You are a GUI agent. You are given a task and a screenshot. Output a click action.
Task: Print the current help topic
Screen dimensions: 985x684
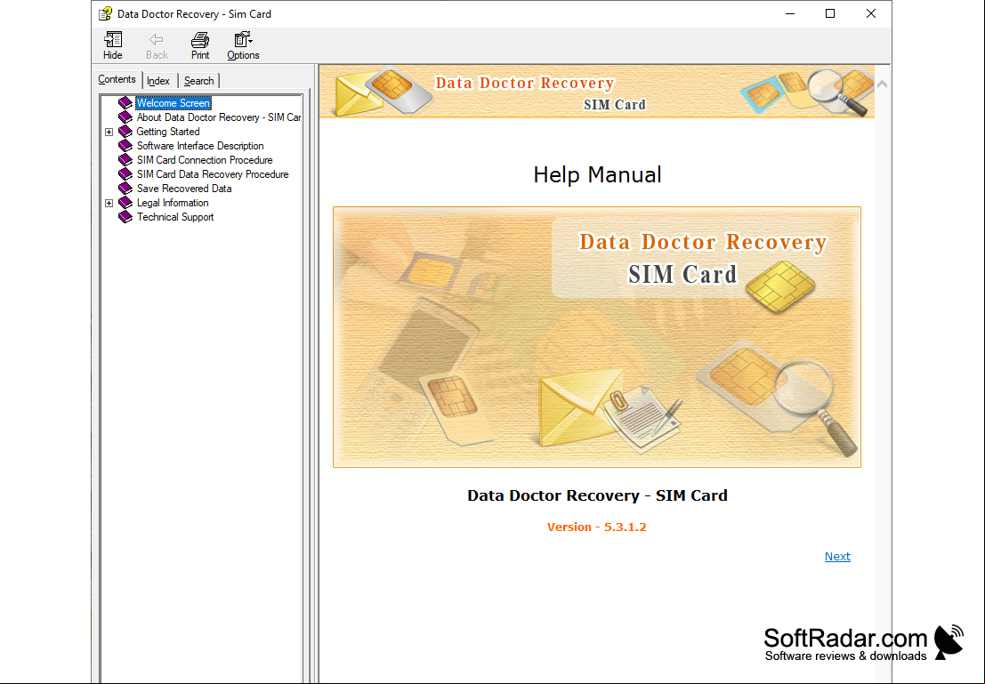point(200,46)
